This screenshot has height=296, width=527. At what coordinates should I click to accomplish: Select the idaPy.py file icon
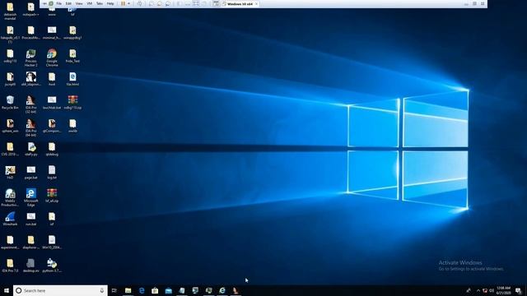tap(31, 149)
